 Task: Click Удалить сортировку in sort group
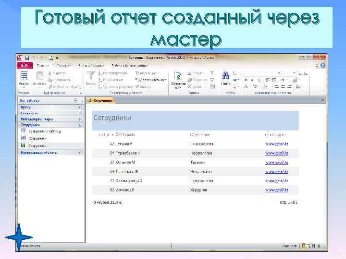tap(116, 87)
